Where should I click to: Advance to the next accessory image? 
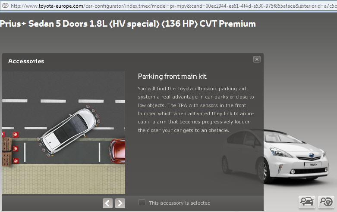(x=120, y=203)
